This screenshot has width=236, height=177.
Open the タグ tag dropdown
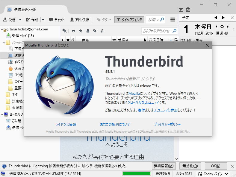coord(104,20)
